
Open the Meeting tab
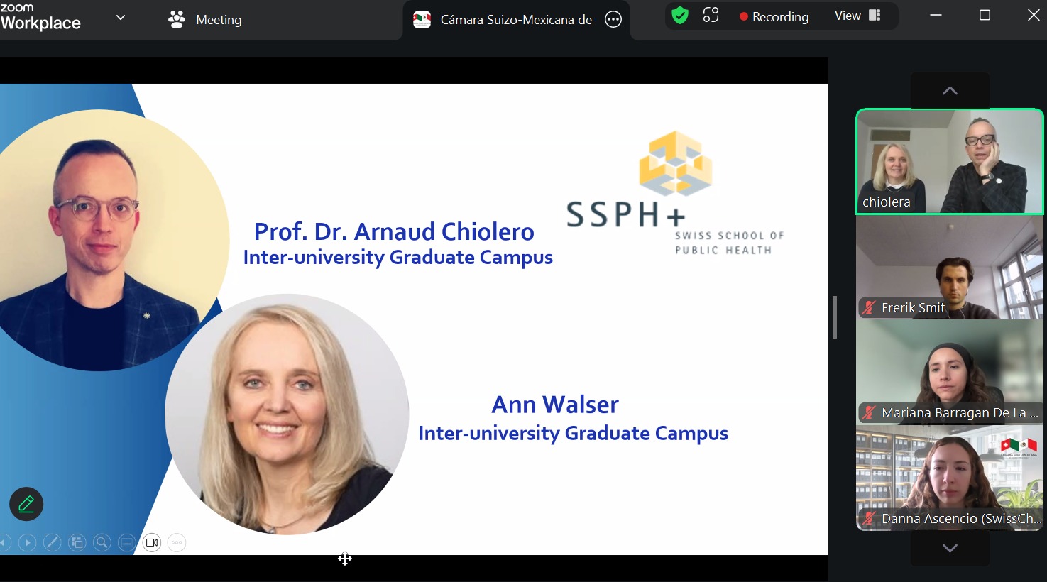(206, 20)
